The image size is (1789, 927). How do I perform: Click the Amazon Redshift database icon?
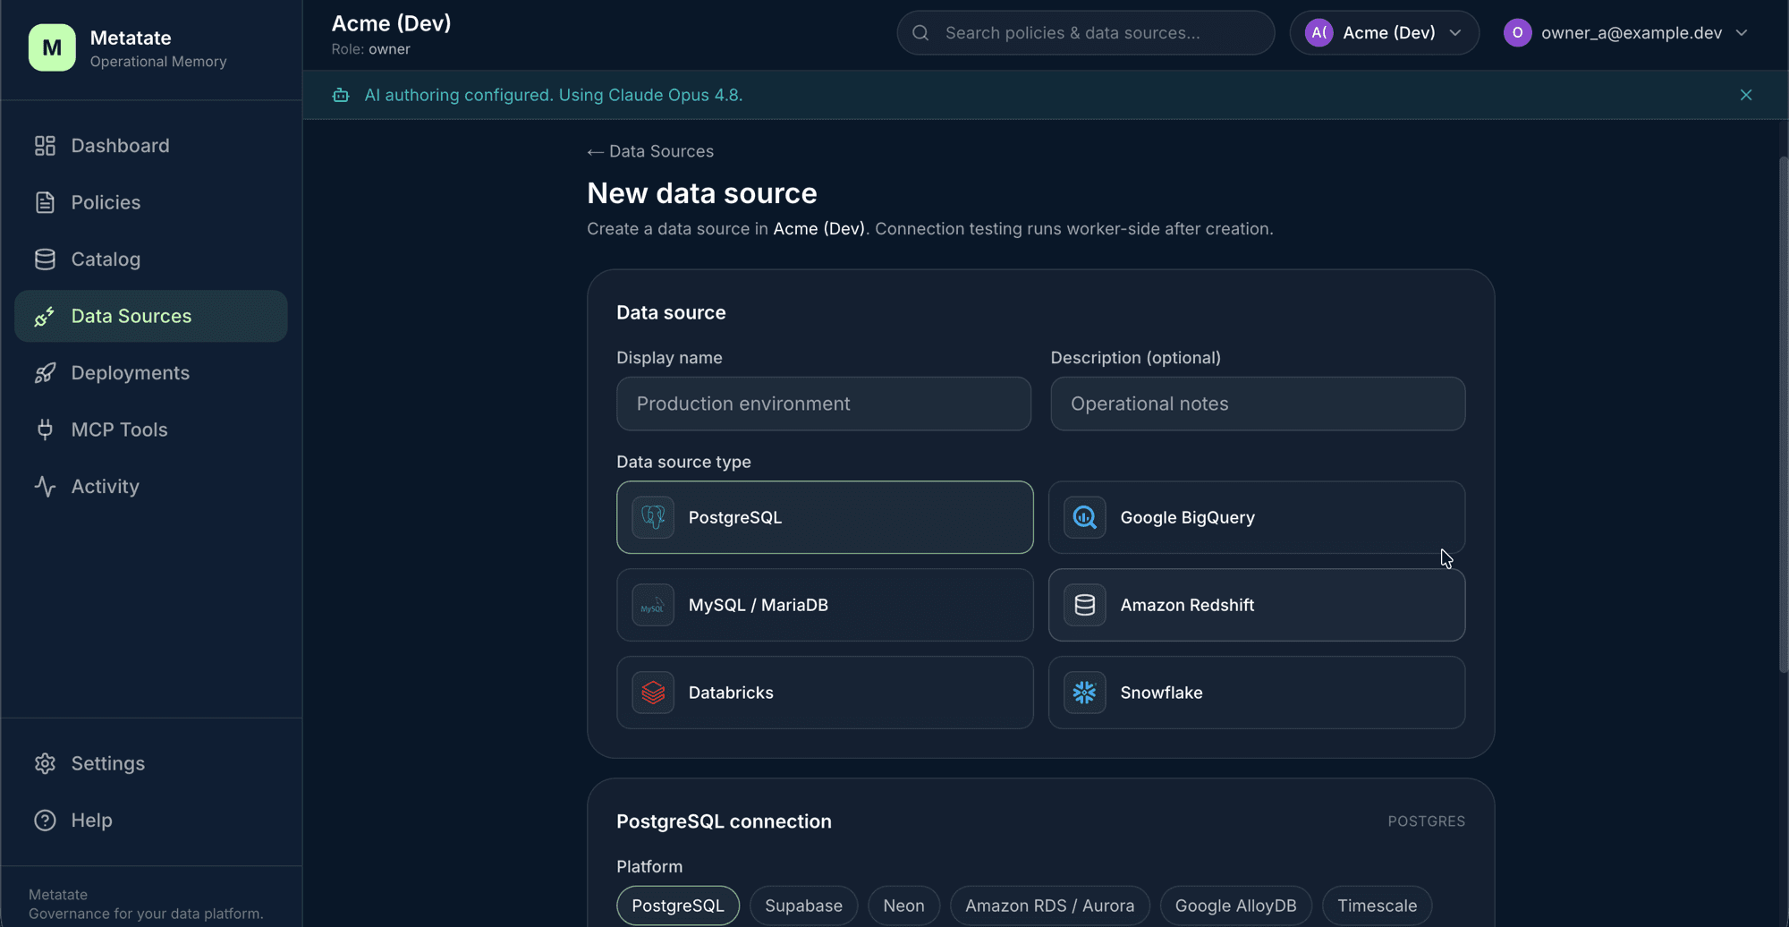pos(1084,605)
